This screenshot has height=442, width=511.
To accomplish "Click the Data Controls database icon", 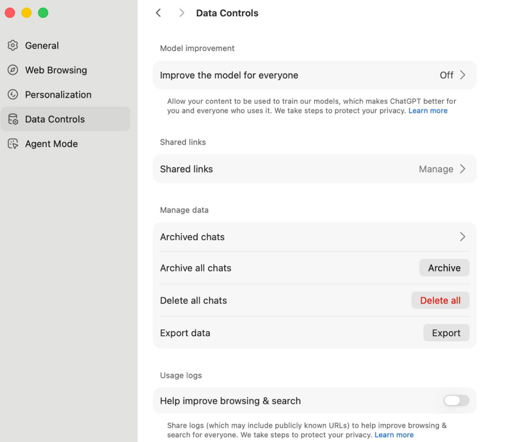I will [13, 119].
